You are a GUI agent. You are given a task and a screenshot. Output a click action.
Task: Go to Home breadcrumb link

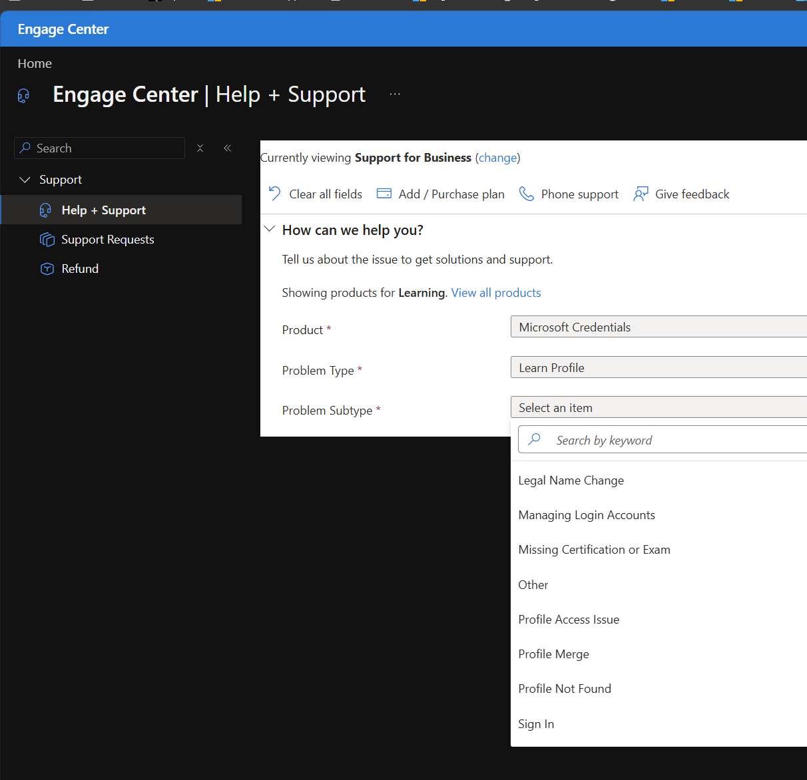(35, 64)
